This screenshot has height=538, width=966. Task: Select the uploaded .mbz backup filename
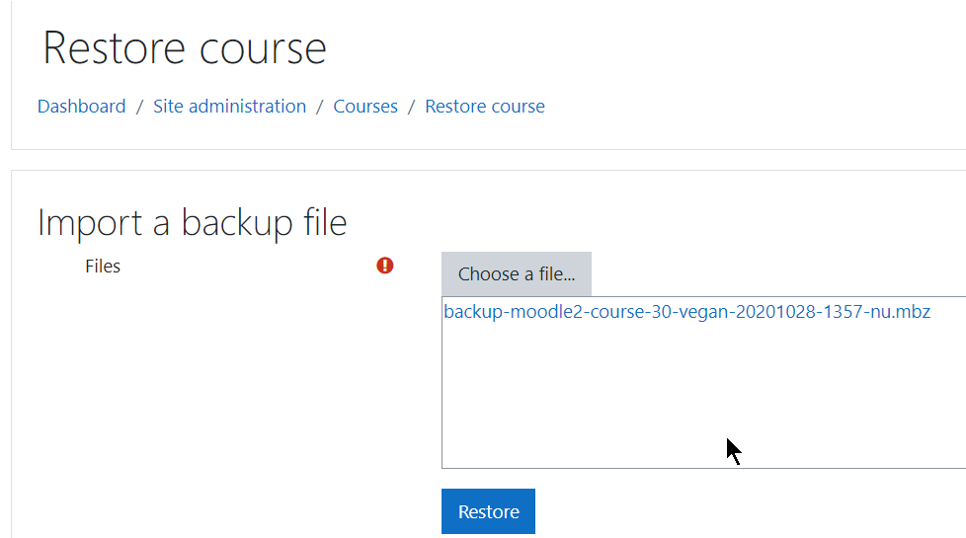(686, 312)
